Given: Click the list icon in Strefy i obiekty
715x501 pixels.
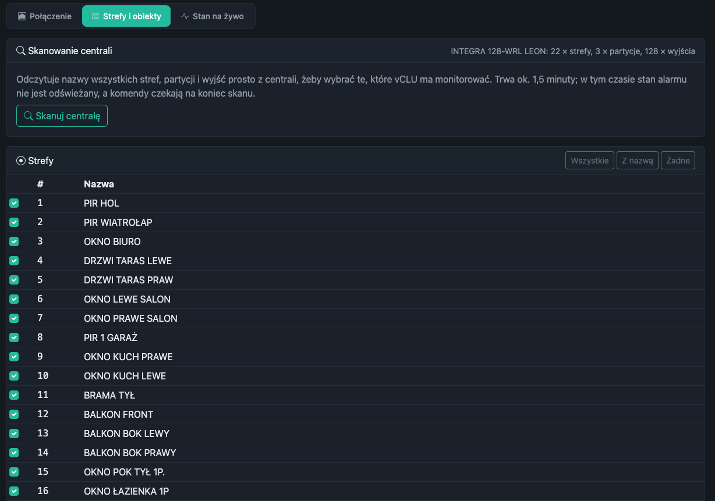Looking at the screenshot, I should tap(95, 16).
